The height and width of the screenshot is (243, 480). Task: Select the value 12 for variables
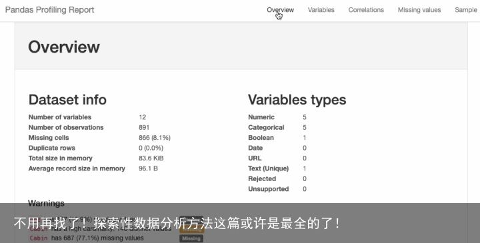143,117
